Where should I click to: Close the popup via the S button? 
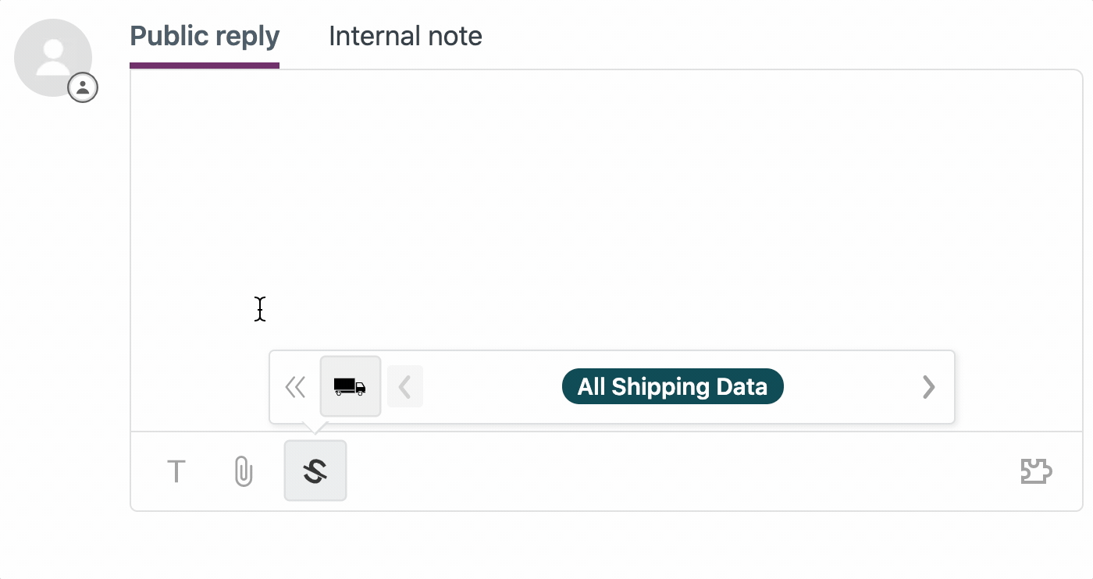315,471
